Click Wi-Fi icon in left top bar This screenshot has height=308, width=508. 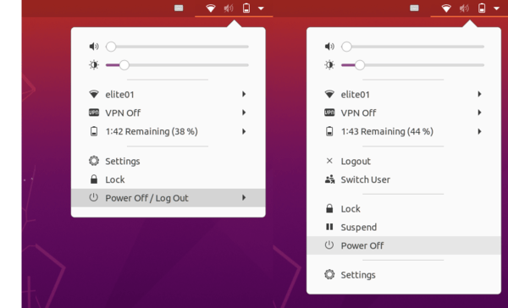pos(211,8)
